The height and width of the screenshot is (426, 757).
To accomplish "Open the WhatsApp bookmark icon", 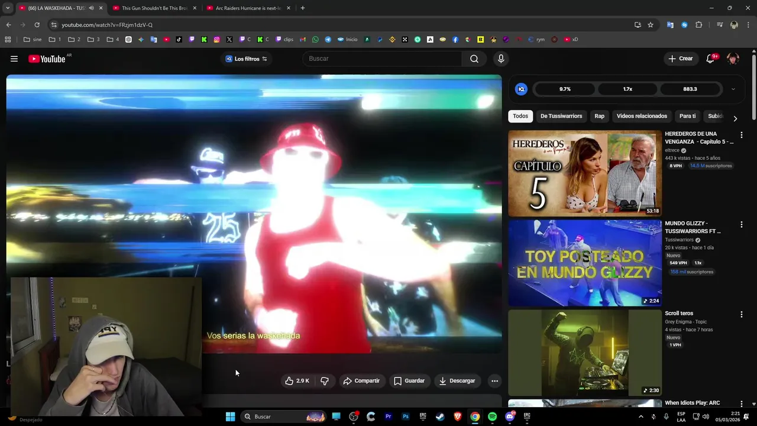I will tap(315, 40).
